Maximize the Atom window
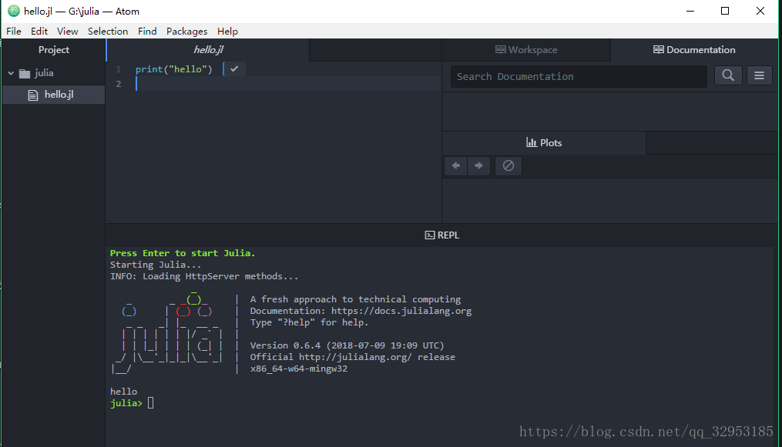 coord(725,11)
